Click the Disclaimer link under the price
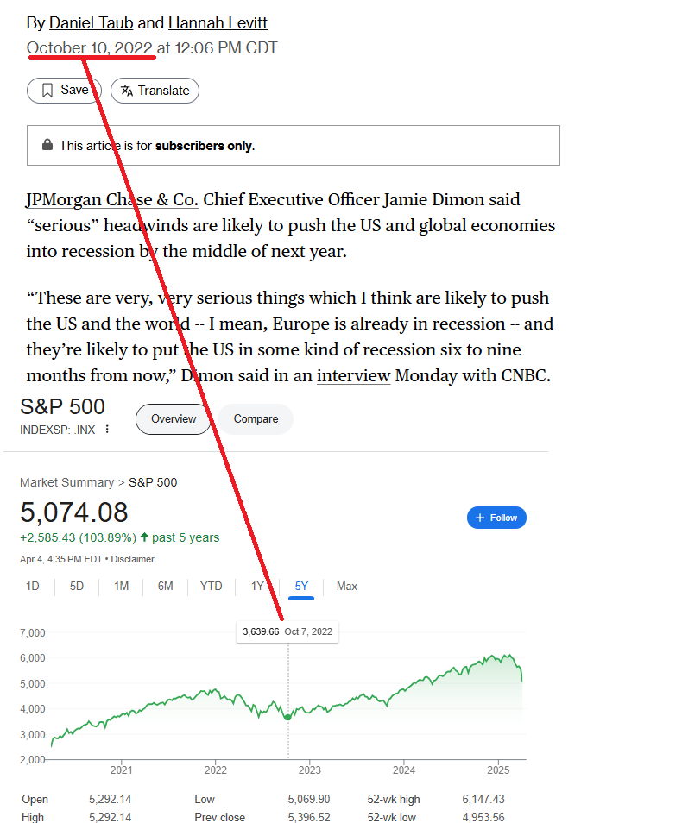Viewport: 682px width, 823px height. point(133,559)
